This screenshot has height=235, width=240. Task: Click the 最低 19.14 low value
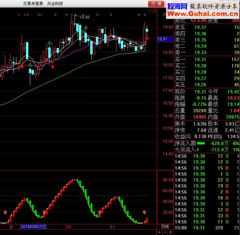pos(233,104)
